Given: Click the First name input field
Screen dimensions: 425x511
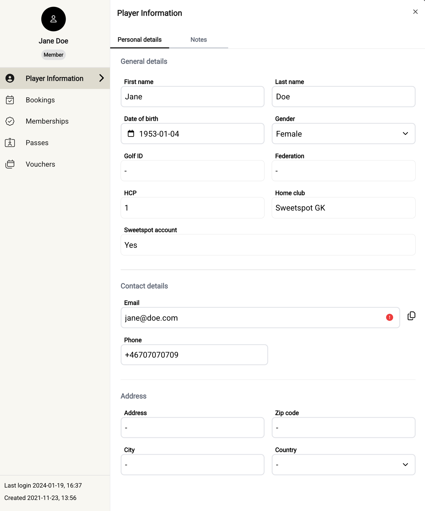Looking at the screenshot, I should pos(192,97).
